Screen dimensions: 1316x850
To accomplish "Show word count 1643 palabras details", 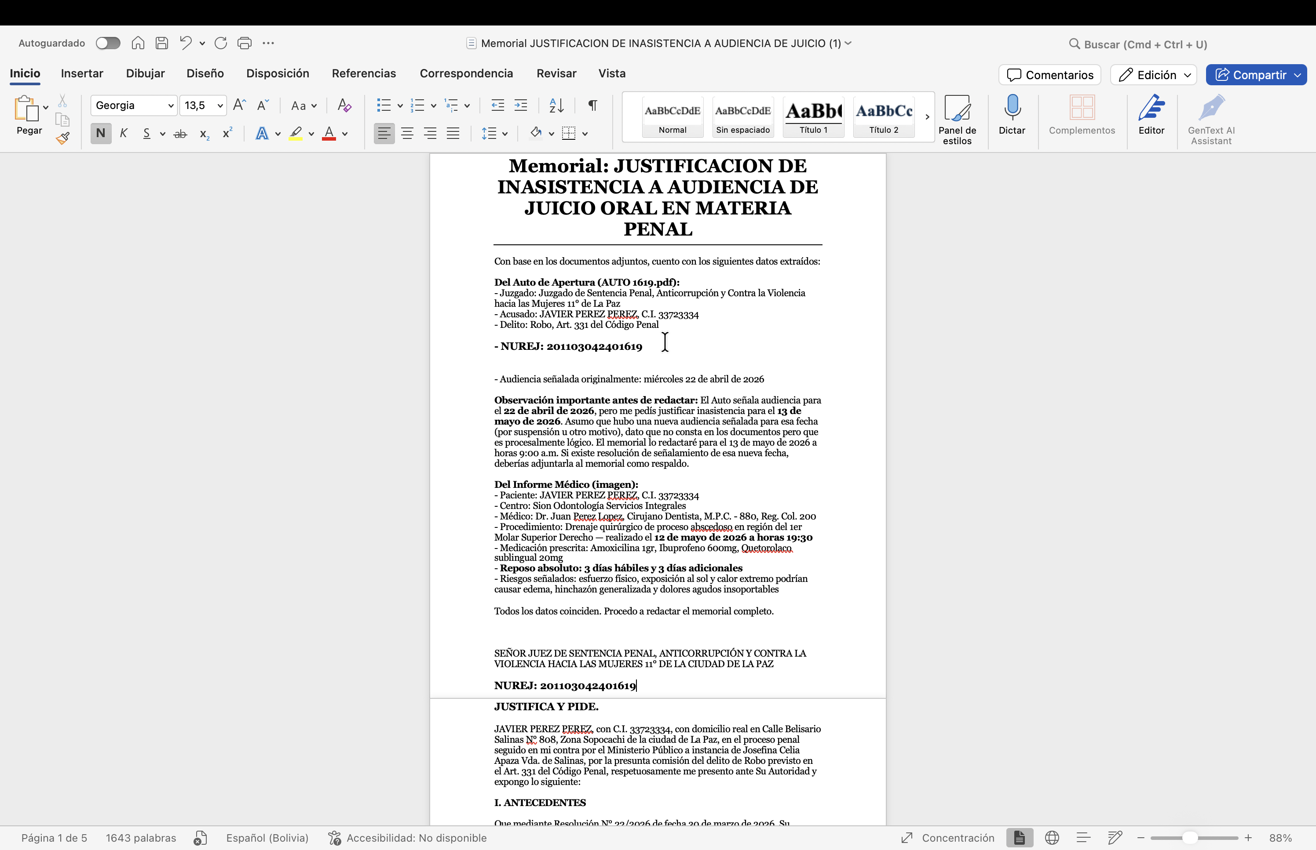I will [x=141, y=838].
